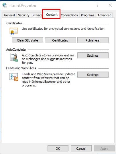116x154 pixels.
Task: Open the Security tab
Action: (x=24, y=15)
